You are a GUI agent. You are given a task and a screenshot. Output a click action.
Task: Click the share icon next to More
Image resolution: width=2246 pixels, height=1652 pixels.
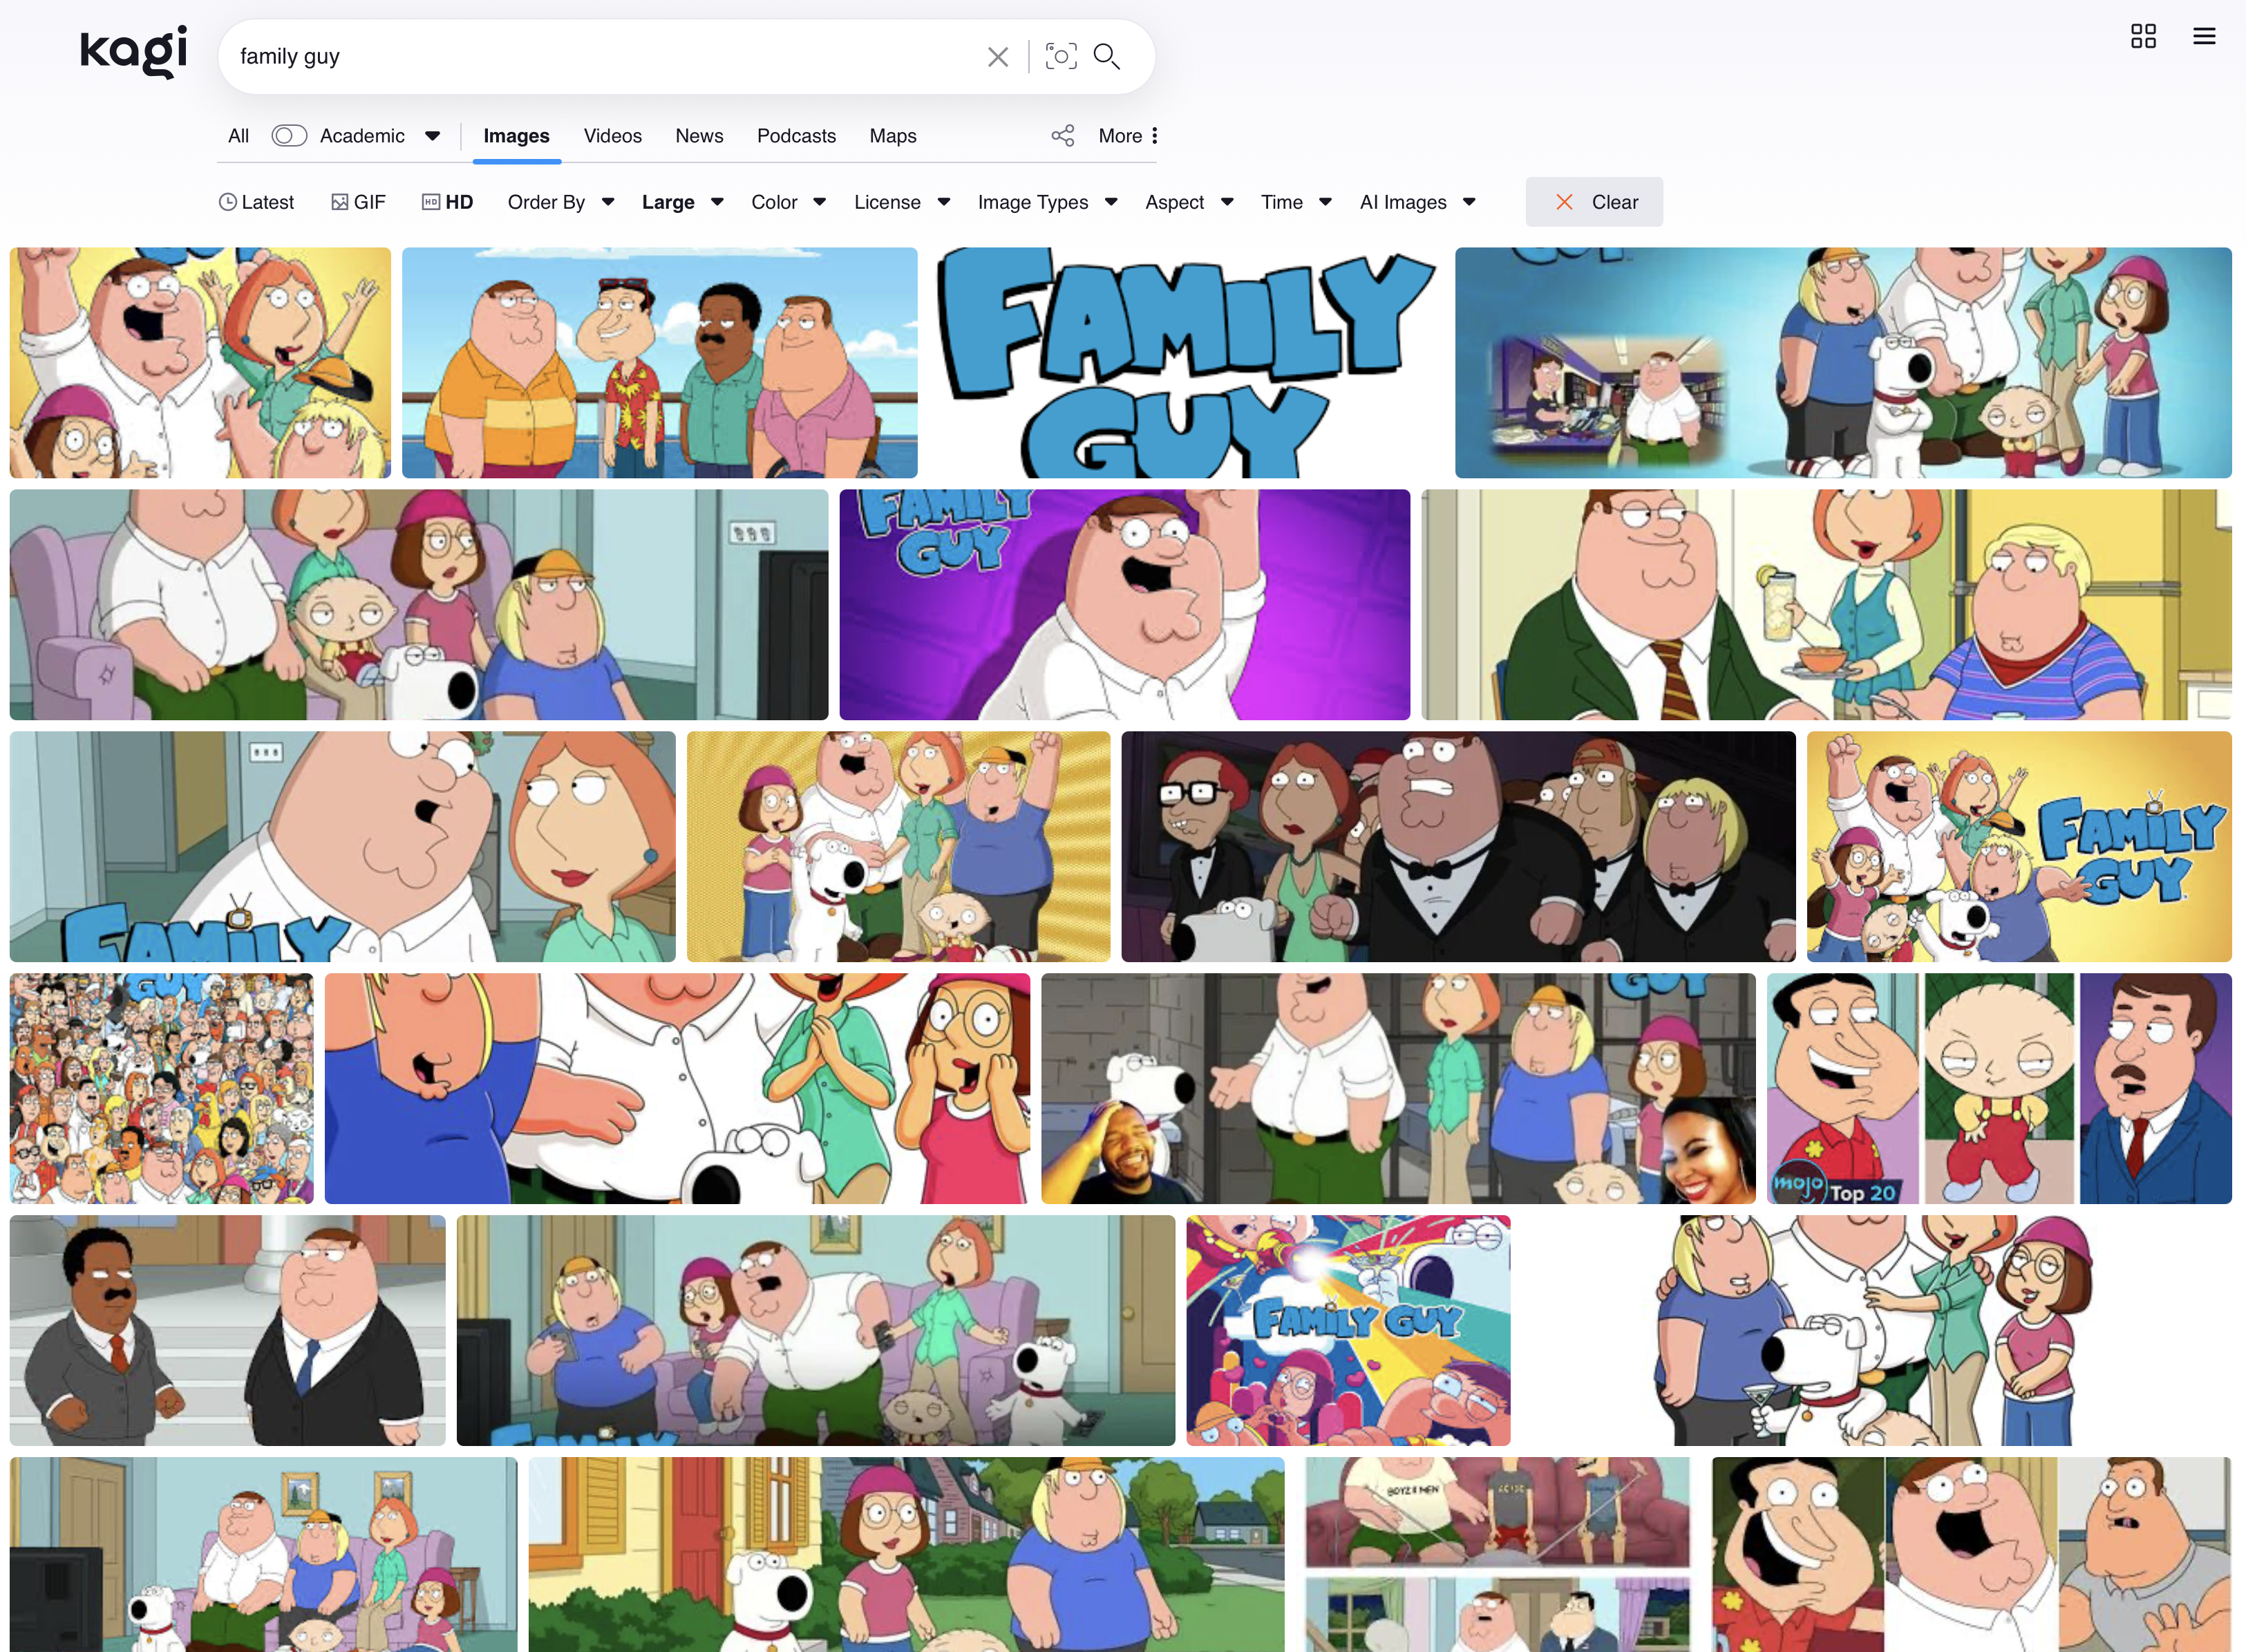pyautogui.click(x=1062, y=136)
